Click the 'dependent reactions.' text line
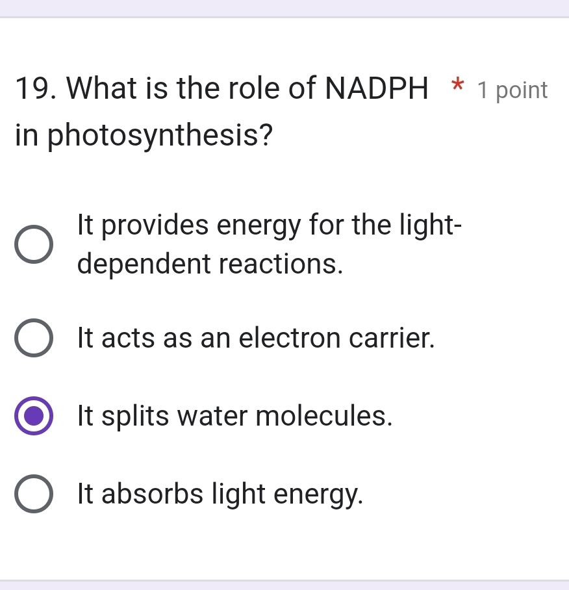 pyautogui.click(x=210, y=264)
